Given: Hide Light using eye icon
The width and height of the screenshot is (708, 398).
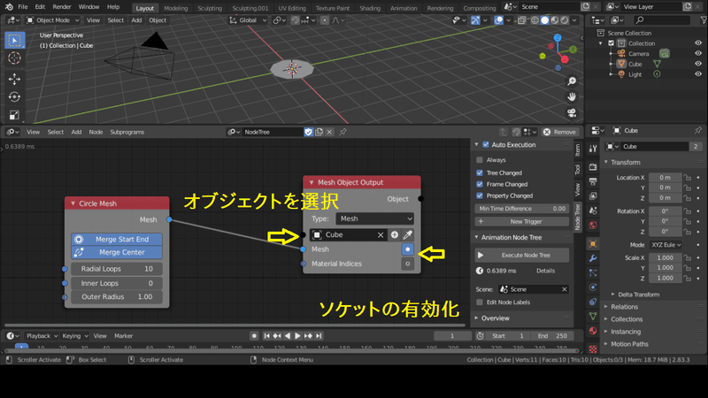Looking at the screenshot, I should coord(698,74).
